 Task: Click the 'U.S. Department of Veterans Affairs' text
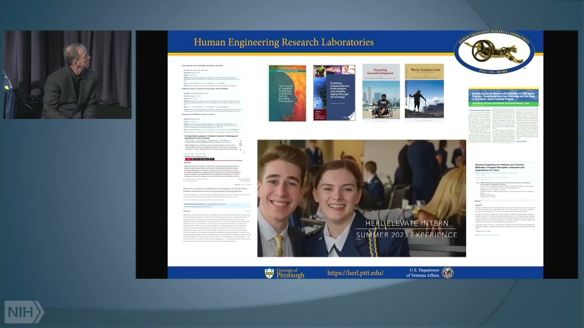tap(423, 273)
